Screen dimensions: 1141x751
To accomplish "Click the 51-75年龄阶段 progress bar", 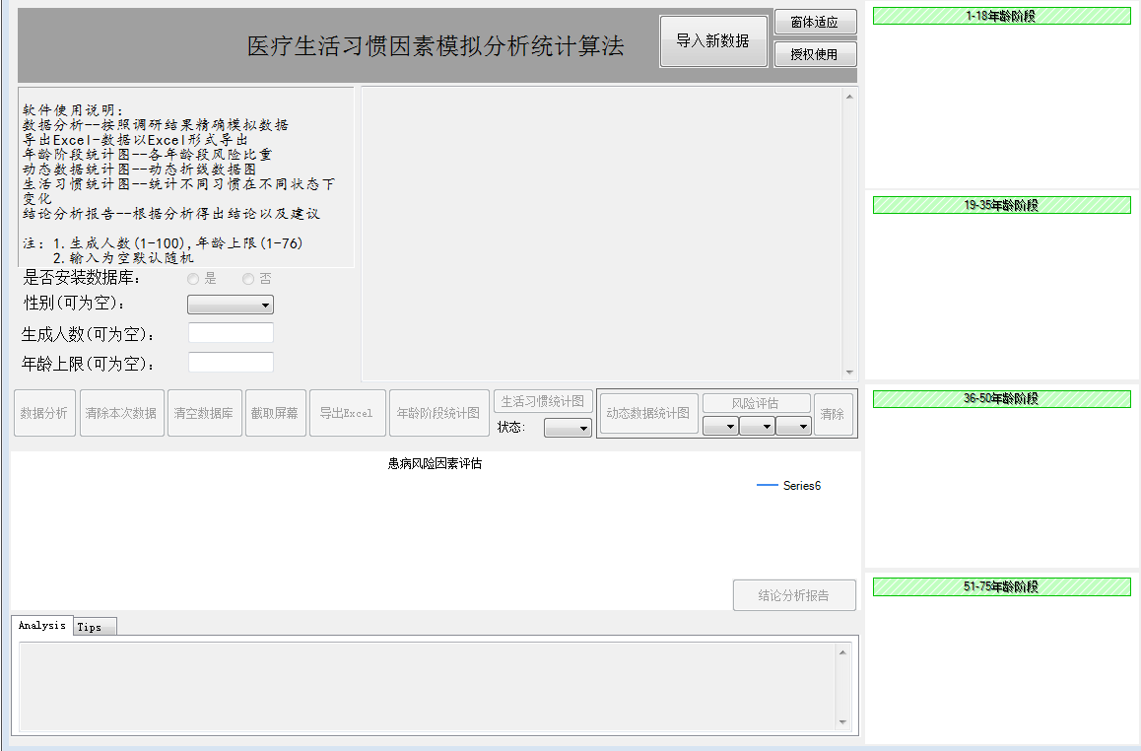I will (x=1001, y=586).
